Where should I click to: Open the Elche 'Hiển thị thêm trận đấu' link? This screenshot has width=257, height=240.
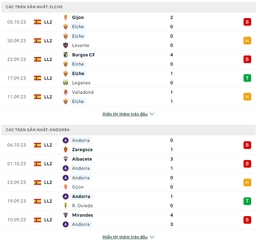(125, 114)
